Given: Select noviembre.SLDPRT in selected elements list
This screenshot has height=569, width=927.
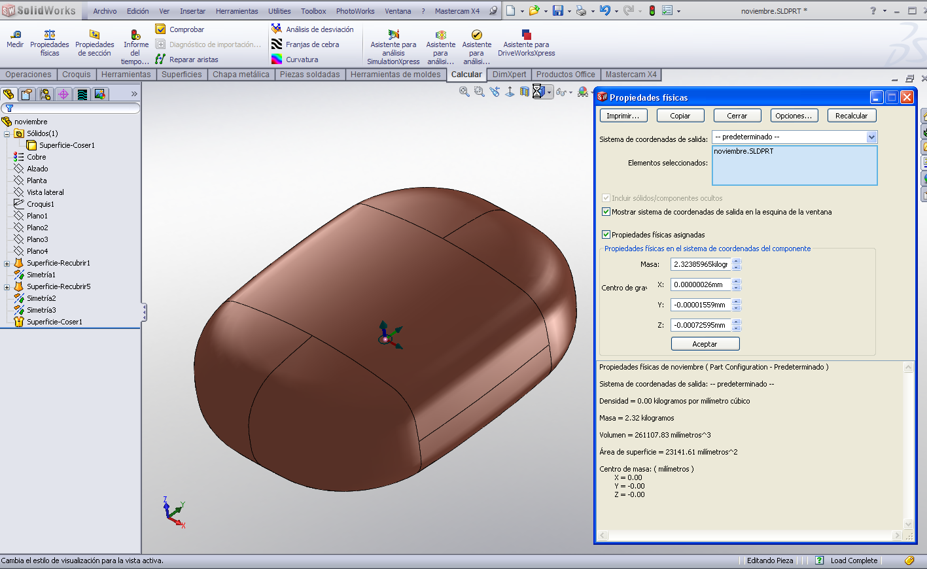Looking at the screenshot, I should coord(744,151).
